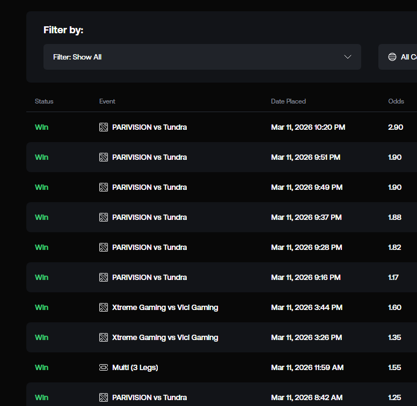417x406 pixels.
Task: Open PARIVISION vs Tundra bet at 1.17 odds
Action: (x=149, y=277)
